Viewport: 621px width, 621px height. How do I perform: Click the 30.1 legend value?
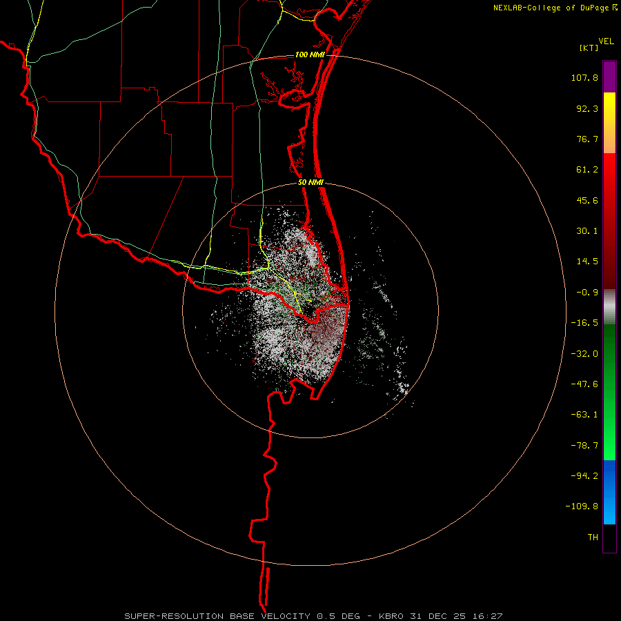(587, 231)
